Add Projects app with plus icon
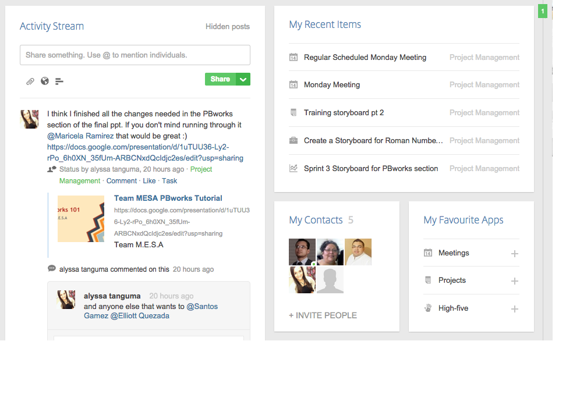 tap(514, 281)
